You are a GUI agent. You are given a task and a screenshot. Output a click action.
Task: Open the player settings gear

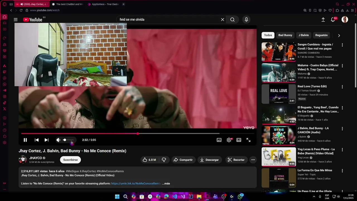tap(229, 140)
